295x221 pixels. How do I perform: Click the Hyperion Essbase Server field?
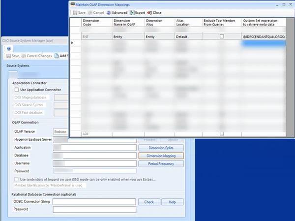coord(95,140)
